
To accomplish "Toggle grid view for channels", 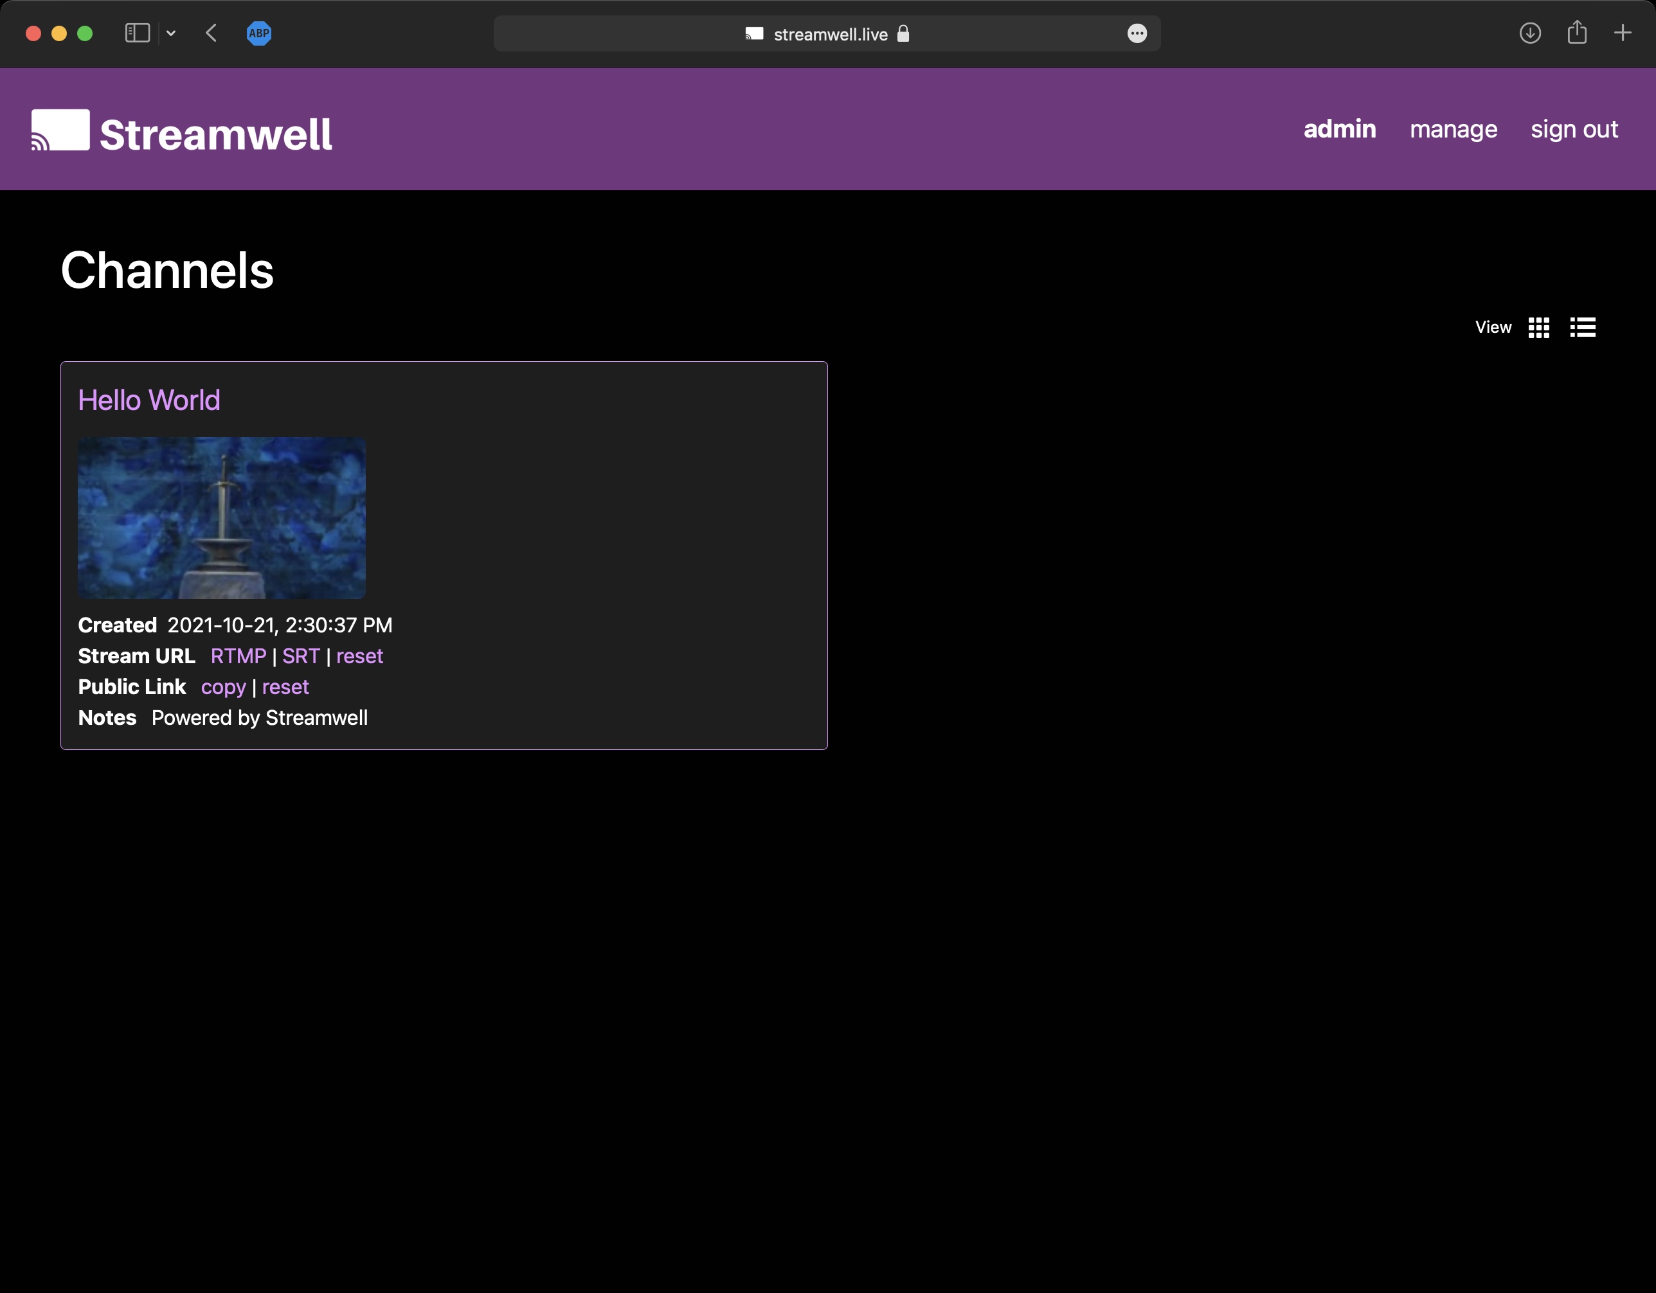I will (1539, 326).
